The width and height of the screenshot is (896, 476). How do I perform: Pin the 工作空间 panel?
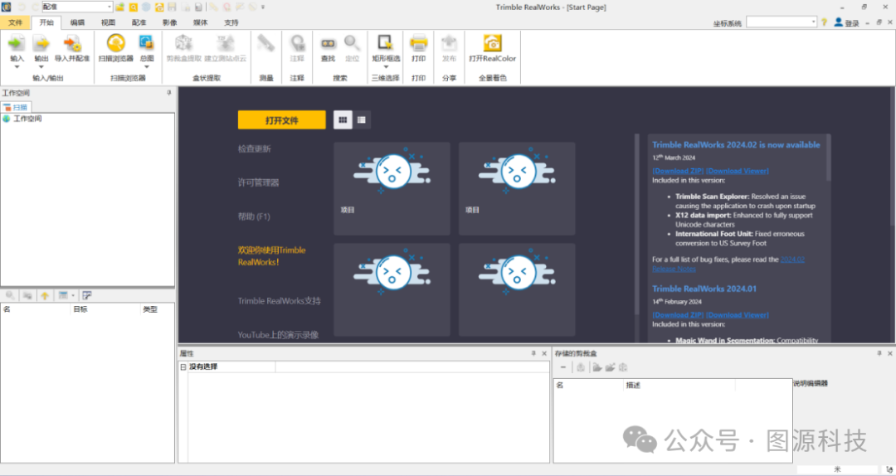[169, 93]
